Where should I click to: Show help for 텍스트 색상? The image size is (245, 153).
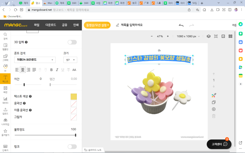(30, 96)
